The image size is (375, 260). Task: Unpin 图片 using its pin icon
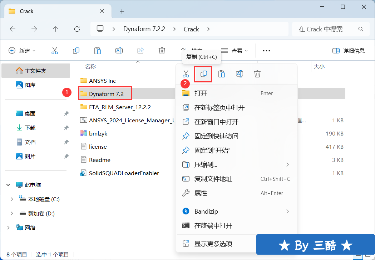click(x=66, y=157)
